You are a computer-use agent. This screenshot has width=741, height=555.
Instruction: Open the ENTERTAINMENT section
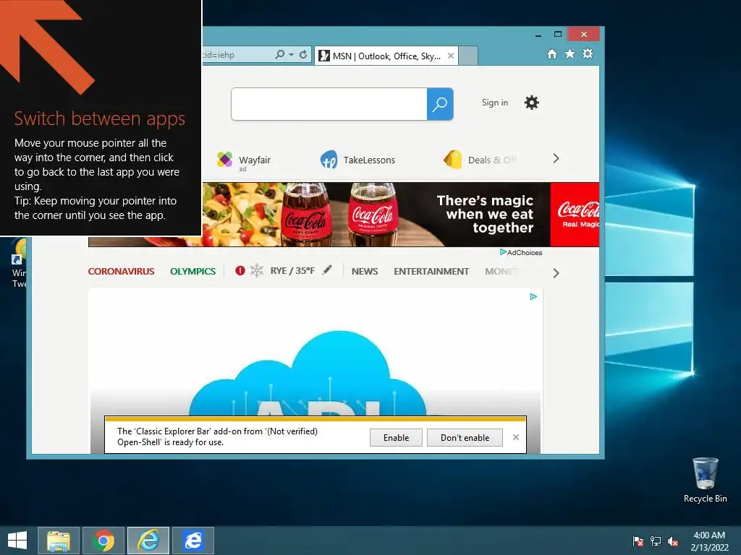pyautogui.click(x=431, y=272)
